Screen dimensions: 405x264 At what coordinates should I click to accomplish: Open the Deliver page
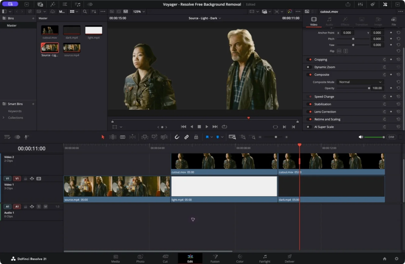(289, 258)
